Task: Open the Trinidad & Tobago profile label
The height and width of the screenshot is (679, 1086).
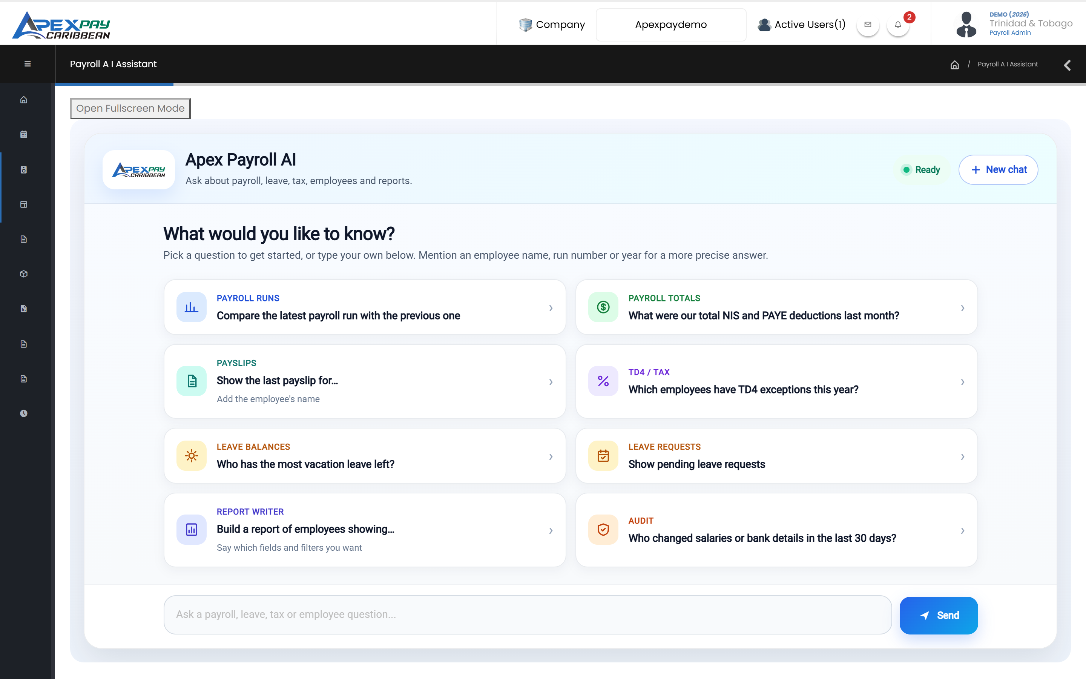Action: point(1031,23)
